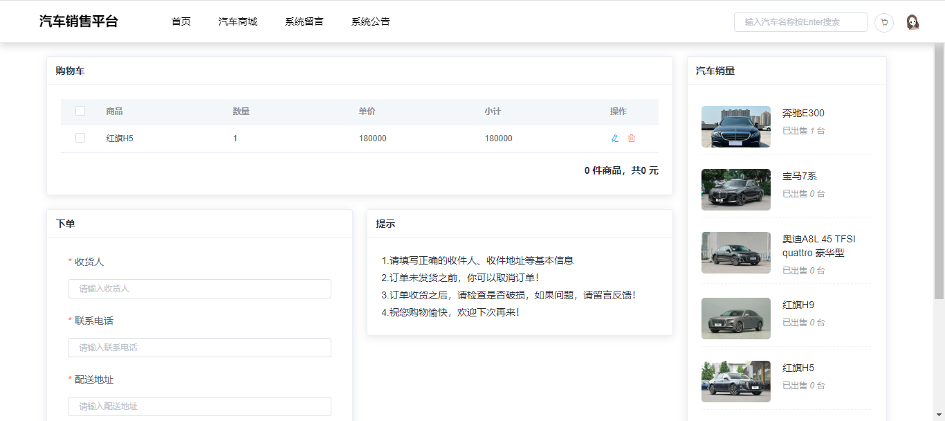
Task: Click the 联系电话 input field
Action: [199, 348]
